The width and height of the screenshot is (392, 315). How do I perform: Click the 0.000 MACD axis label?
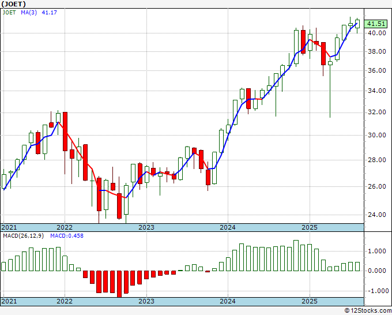(x=377, y=271)
